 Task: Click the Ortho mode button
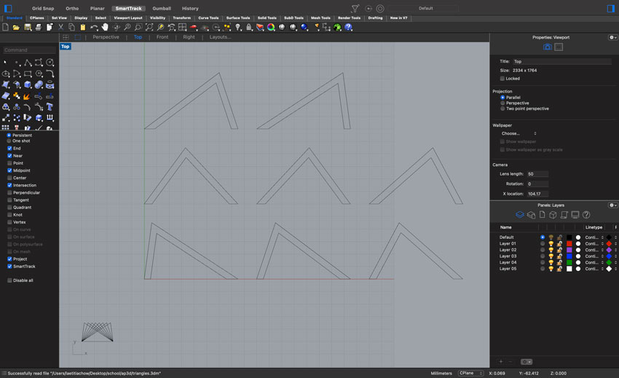(x=72, y=8)
